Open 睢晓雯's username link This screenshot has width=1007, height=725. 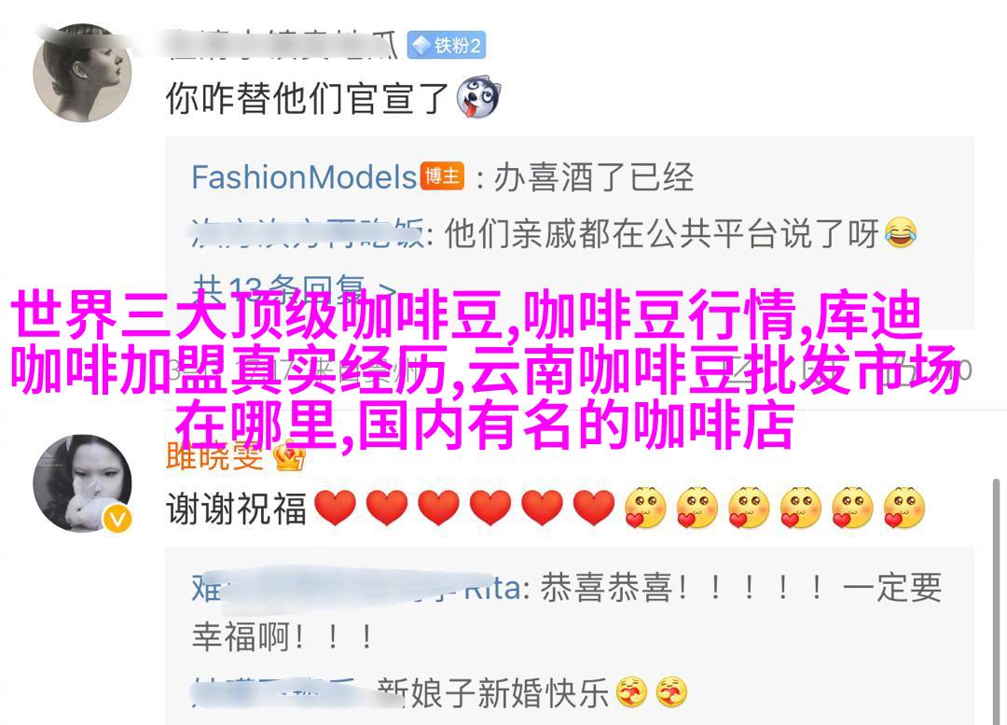click(214, 456)
